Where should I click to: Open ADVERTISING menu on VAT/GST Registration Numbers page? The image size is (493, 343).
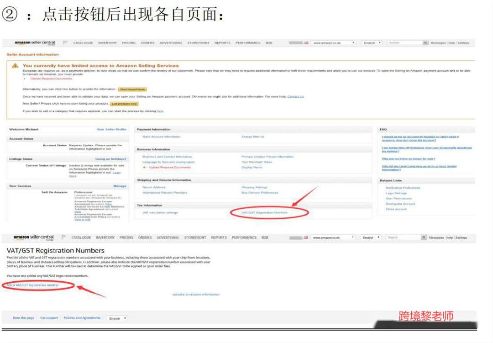(x=168, y=237)
